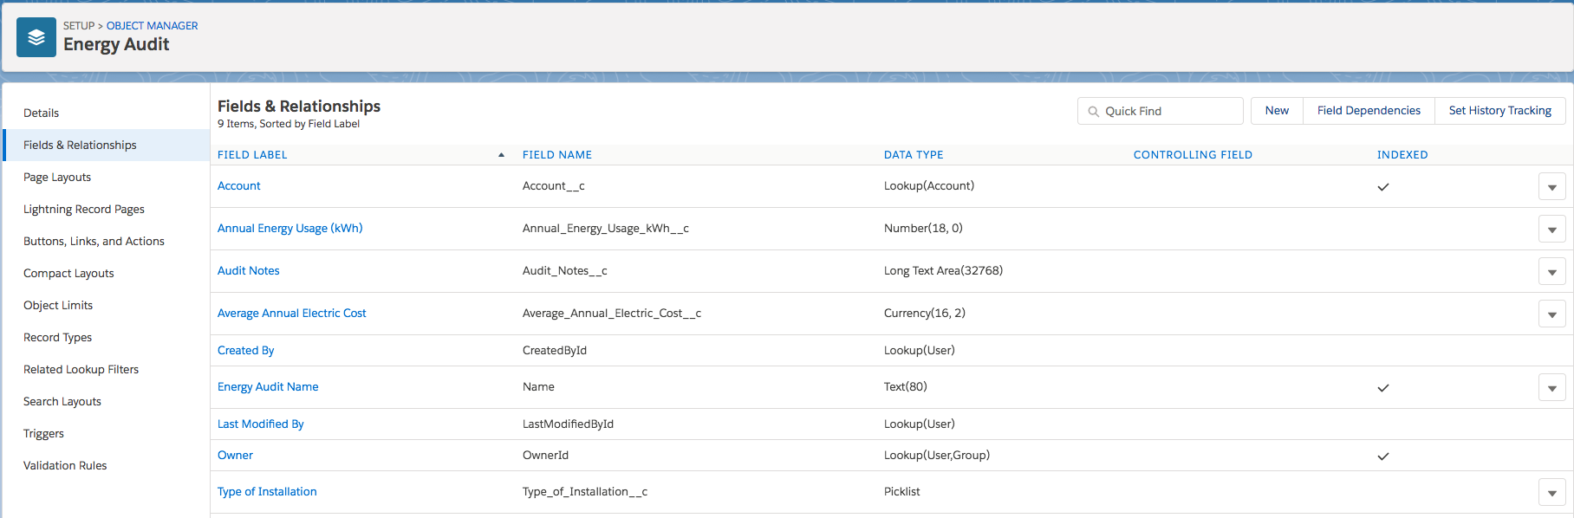Open the Account field link
The height and width of the screenshot is (518, 1574).
click(239, 185)
